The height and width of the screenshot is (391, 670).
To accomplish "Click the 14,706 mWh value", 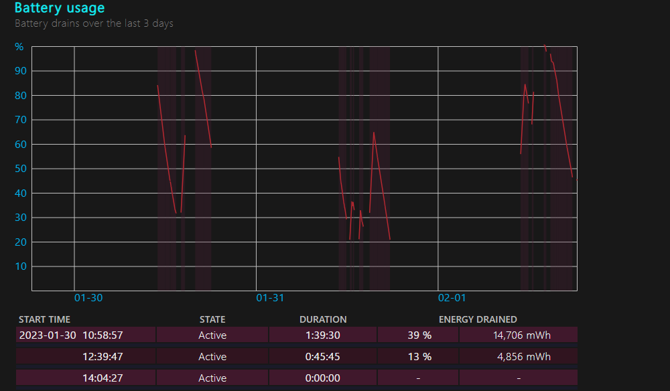I will 522,335.
